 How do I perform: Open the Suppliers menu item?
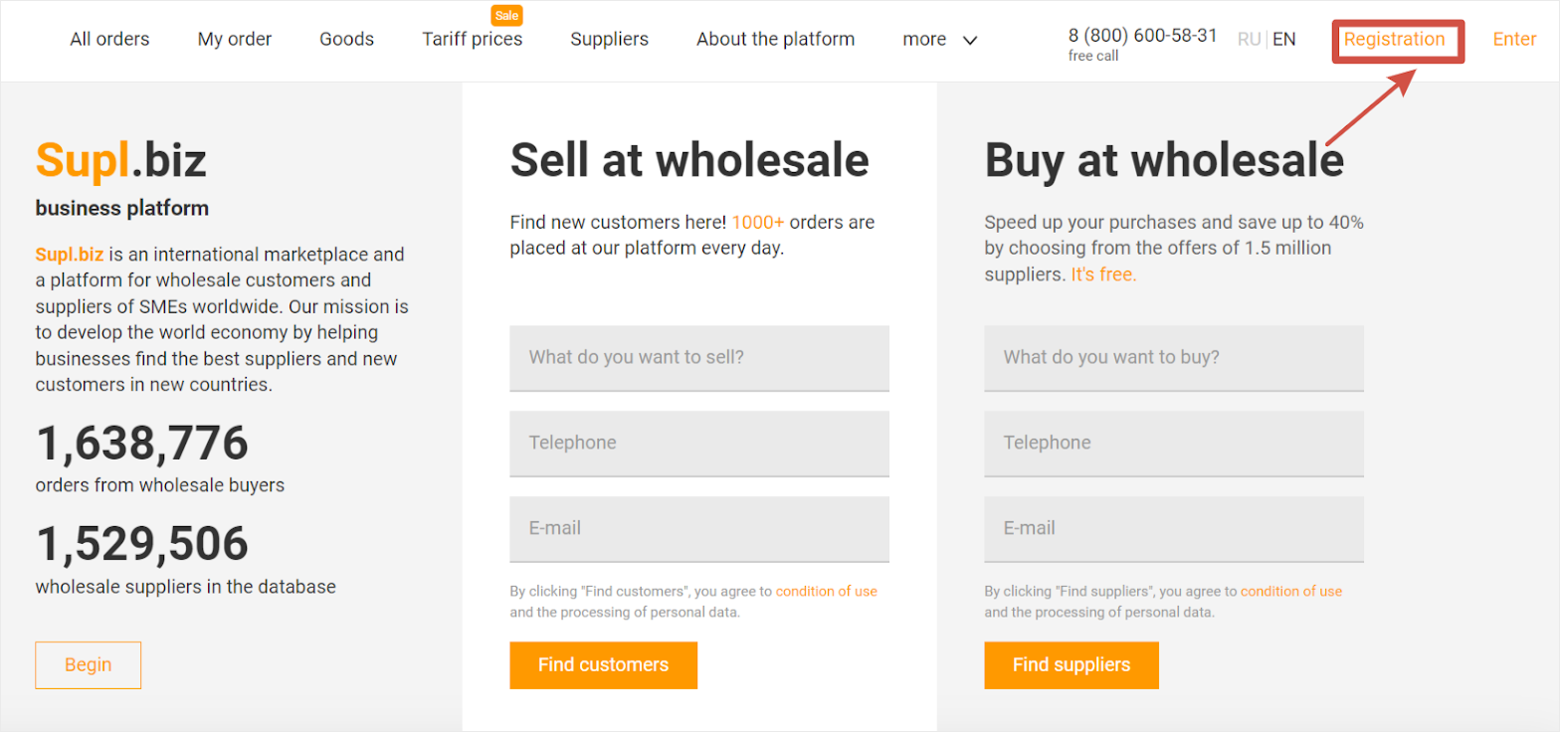tap(609, 39)
